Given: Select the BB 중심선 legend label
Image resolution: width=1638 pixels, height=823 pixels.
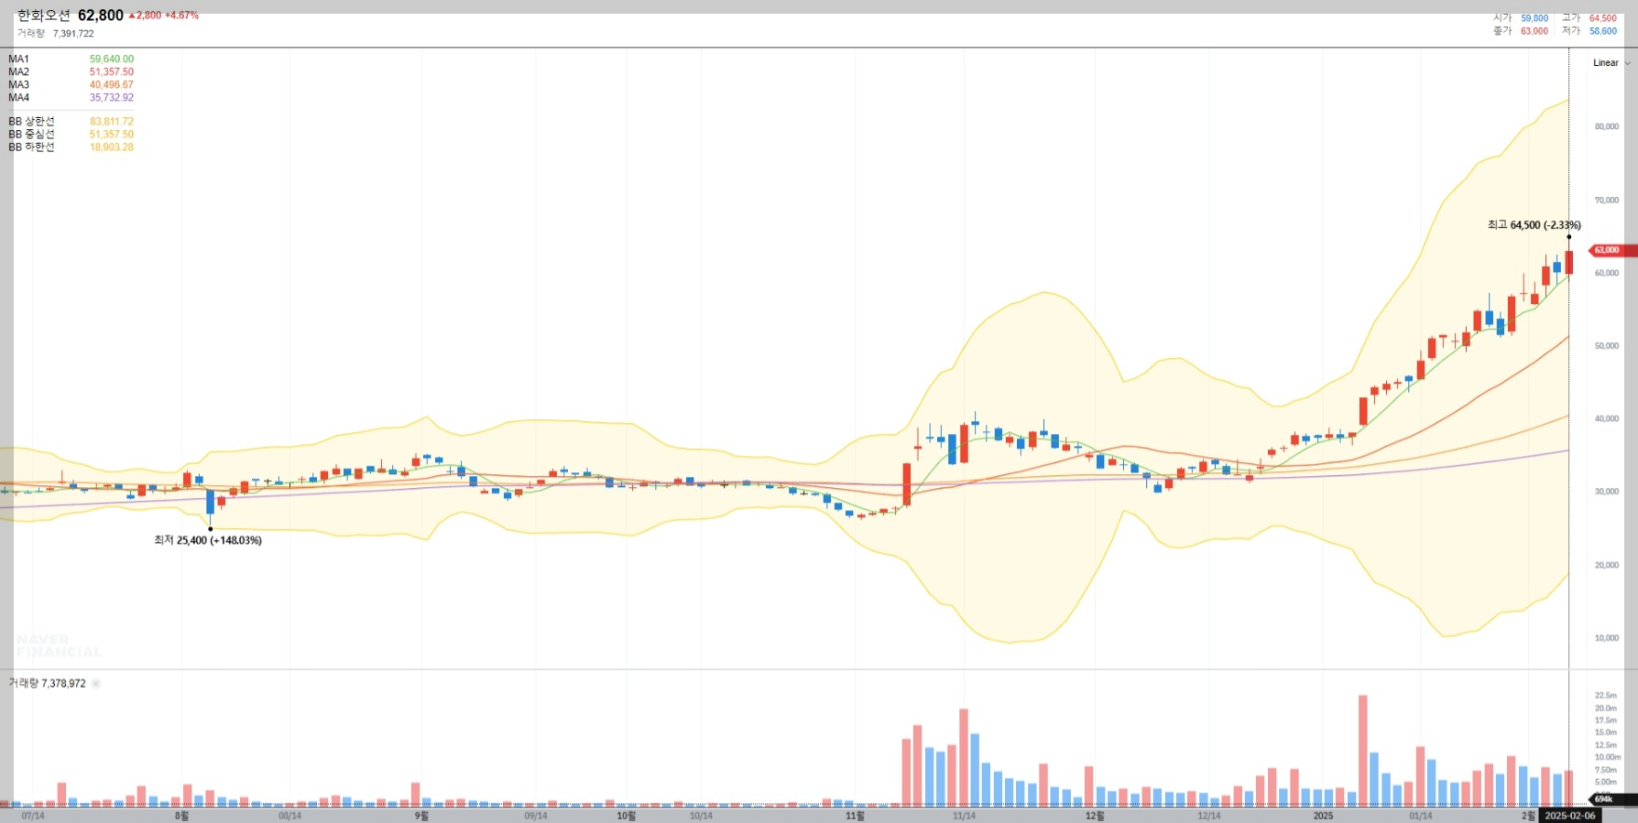Looking at the screenshot, I should point(32,135).
